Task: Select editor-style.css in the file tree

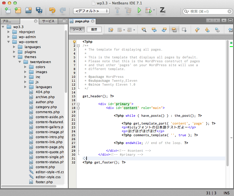Action: (48, 177)
